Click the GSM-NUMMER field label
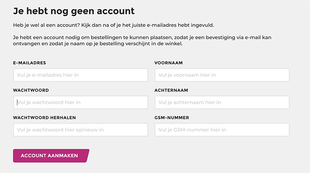The image size is (310, 173). 171,118
